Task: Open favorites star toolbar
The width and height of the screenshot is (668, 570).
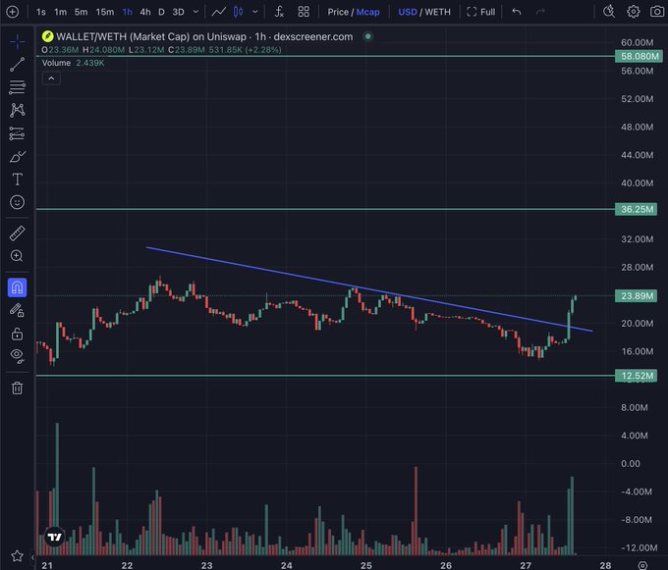Action: point(17,556)
